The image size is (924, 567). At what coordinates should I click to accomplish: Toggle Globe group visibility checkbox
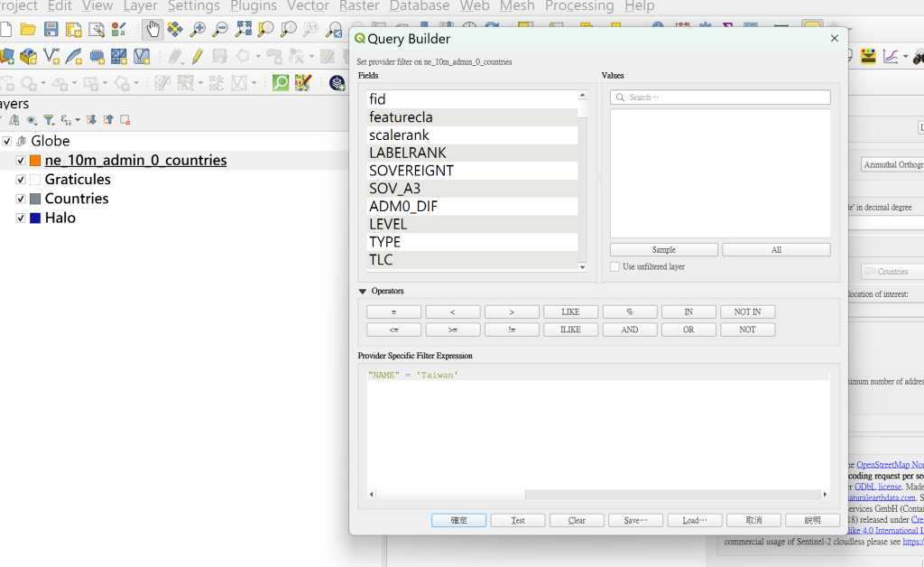click(7, 141)
